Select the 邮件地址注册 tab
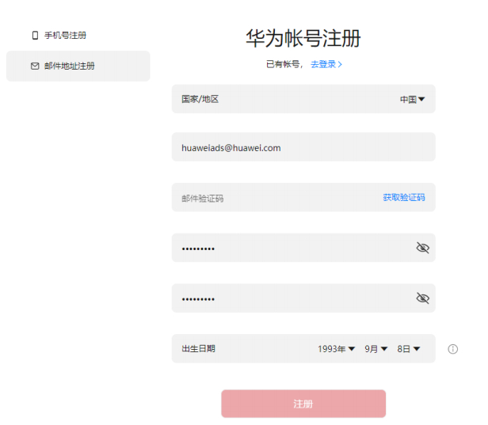Image resolution: width=488 pixels, height=425 pixels. [78, 66]
